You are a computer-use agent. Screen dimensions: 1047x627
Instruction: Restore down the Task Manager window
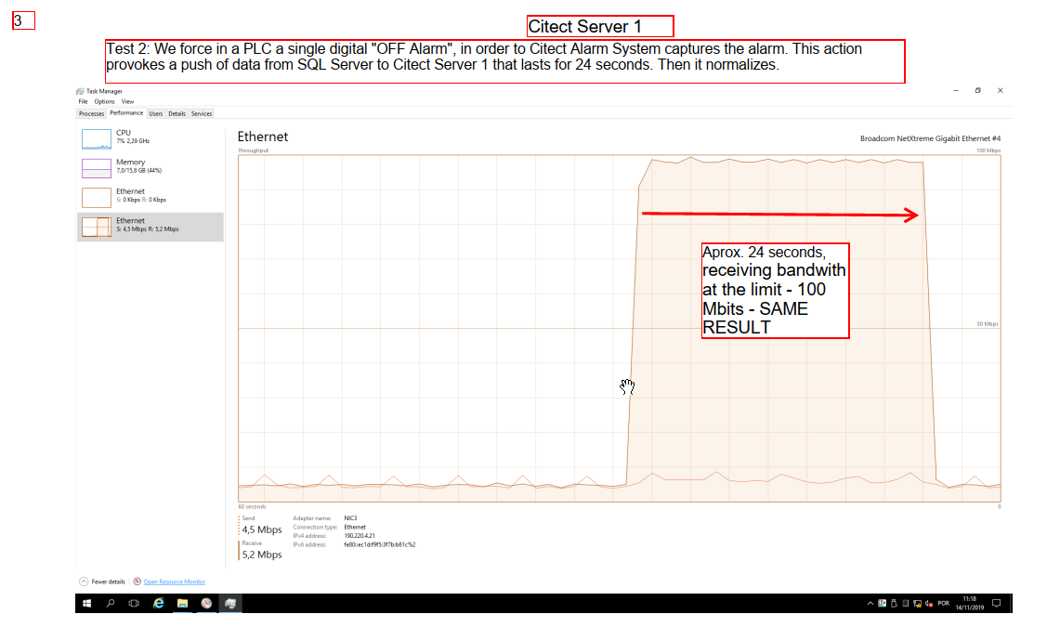(977, 90)
